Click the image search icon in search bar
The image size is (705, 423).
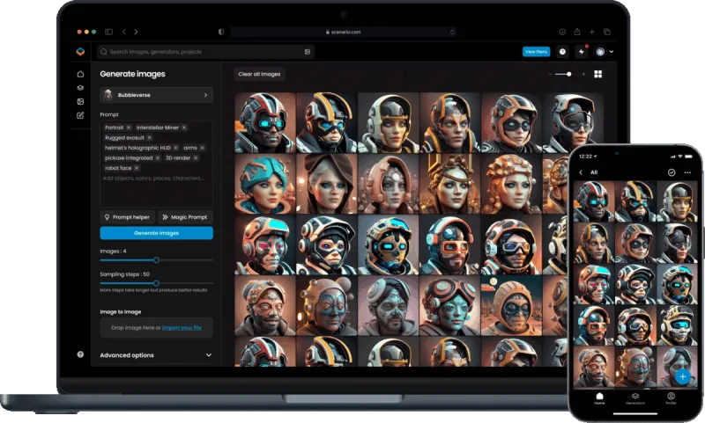[307, 52]
